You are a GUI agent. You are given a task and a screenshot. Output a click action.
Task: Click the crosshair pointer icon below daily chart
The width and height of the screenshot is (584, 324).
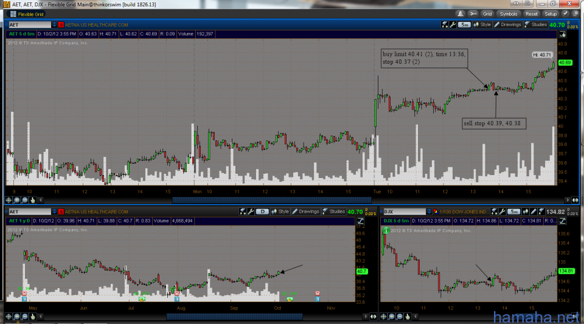click(9, 317)
